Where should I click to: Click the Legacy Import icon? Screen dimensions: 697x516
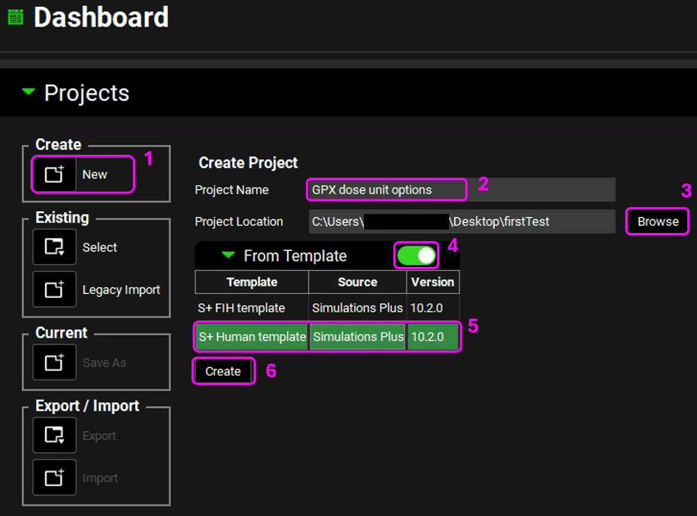coord(54,289)
